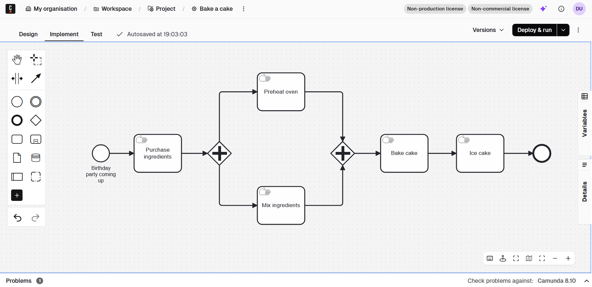
Task: Create an end event from palette
Action: tap(17, 120)
